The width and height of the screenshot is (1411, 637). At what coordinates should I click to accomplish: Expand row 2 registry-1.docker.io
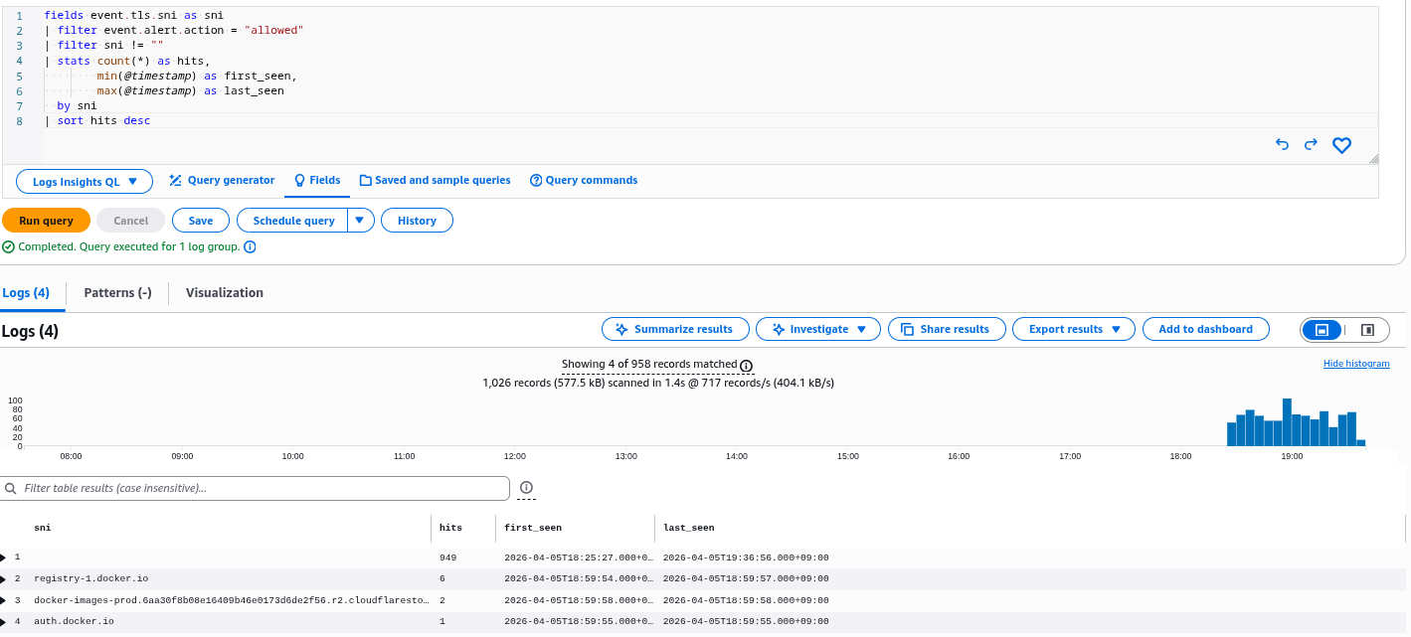[4, 578]
